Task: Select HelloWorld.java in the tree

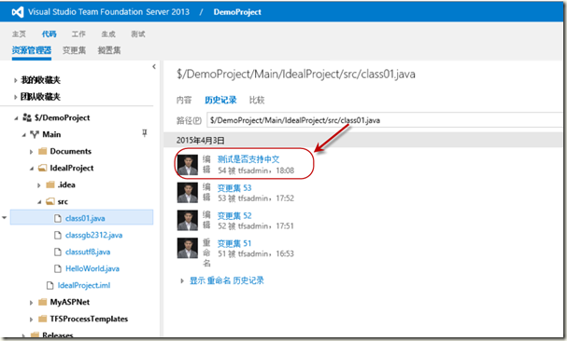Action: (x=92, y=268)
